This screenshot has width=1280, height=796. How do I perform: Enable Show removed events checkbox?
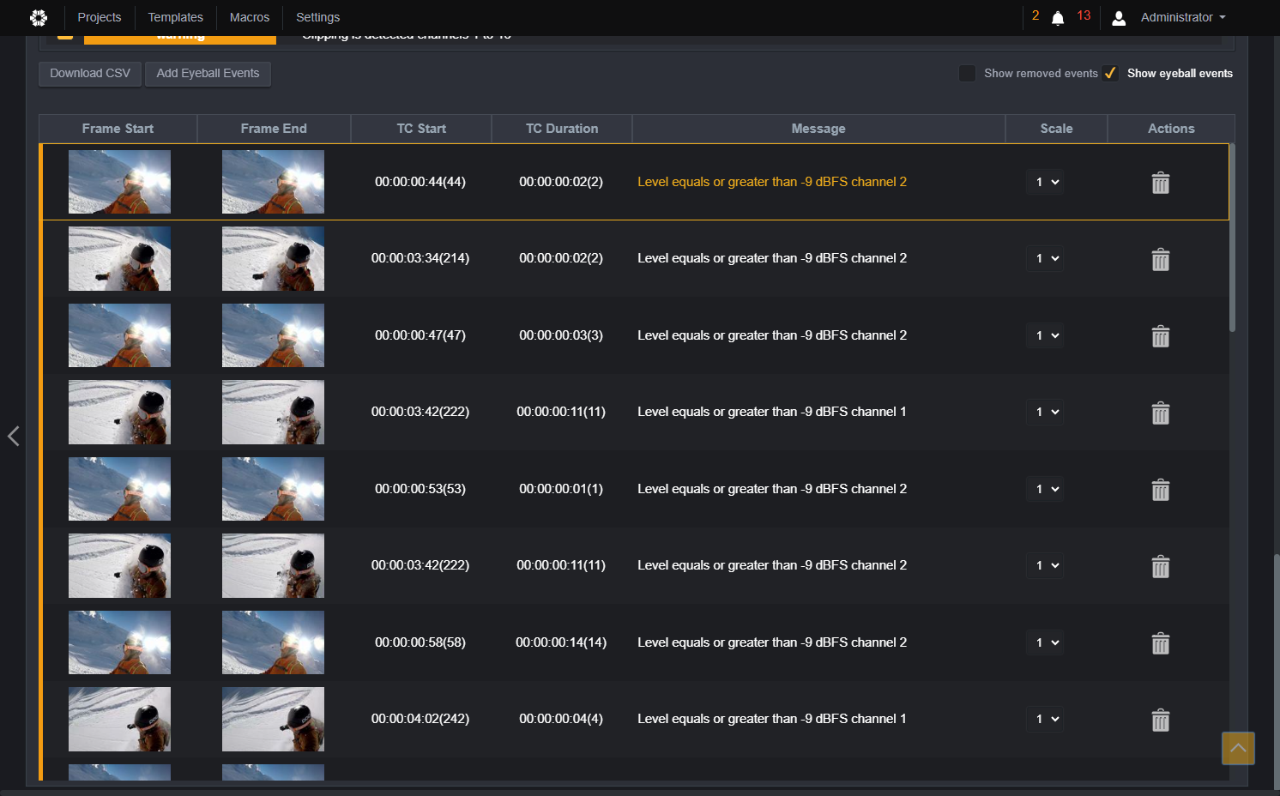pyautogui.click(x=967, y=74)
